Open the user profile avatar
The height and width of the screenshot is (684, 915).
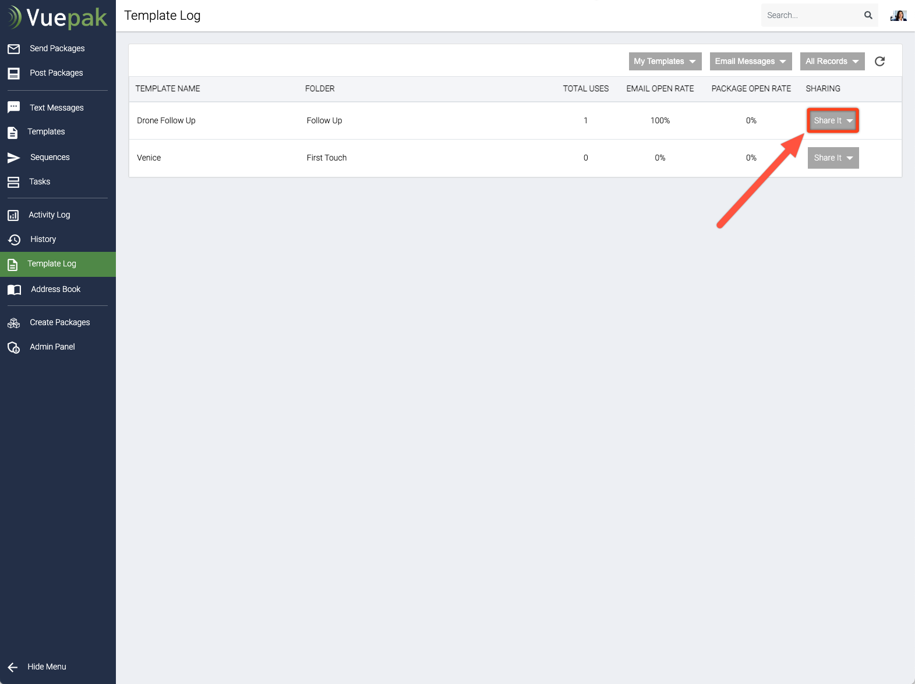898,16
